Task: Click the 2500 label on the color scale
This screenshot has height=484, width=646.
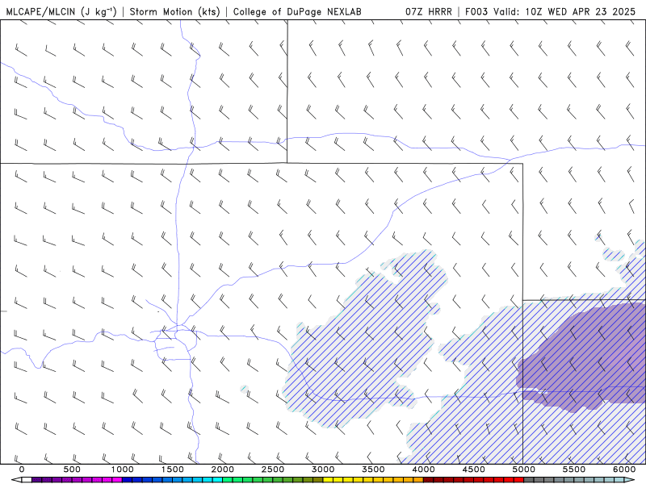Action: tap(273, 469)
